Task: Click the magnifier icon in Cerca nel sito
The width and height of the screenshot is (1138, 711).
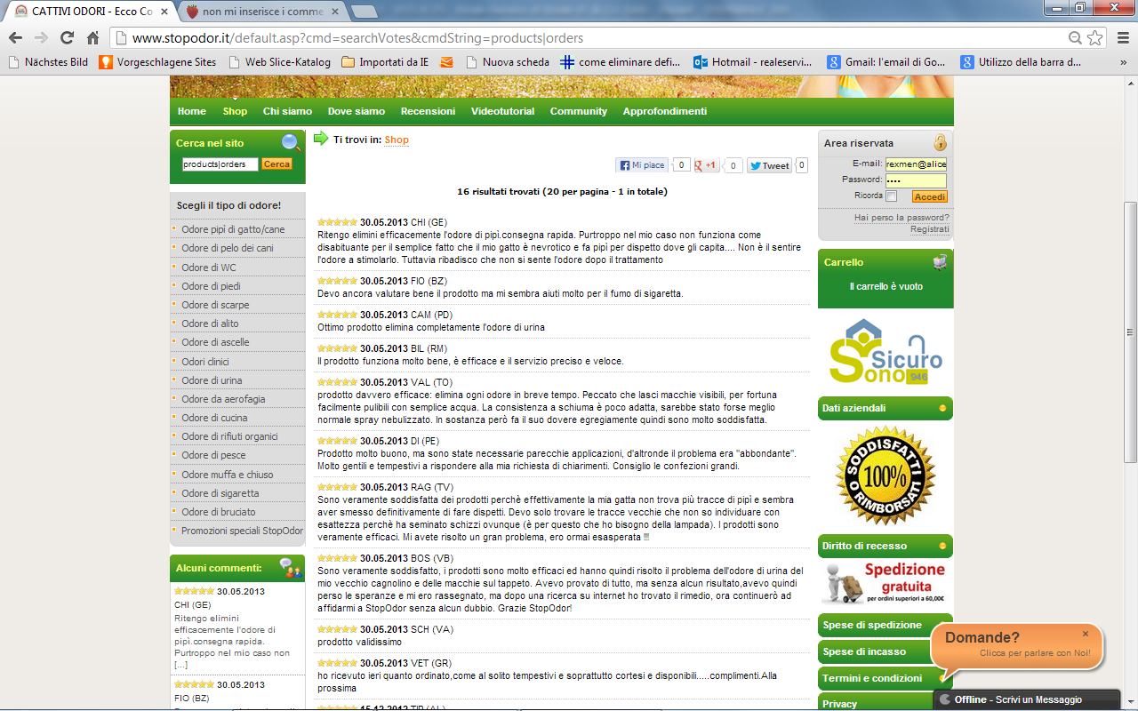Action: pyautogui.click(x=291, y=142)
